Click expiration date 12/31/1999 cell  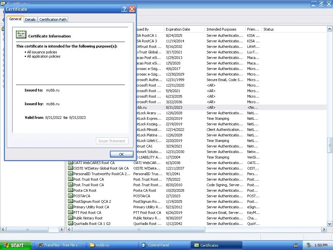[175, 80]
